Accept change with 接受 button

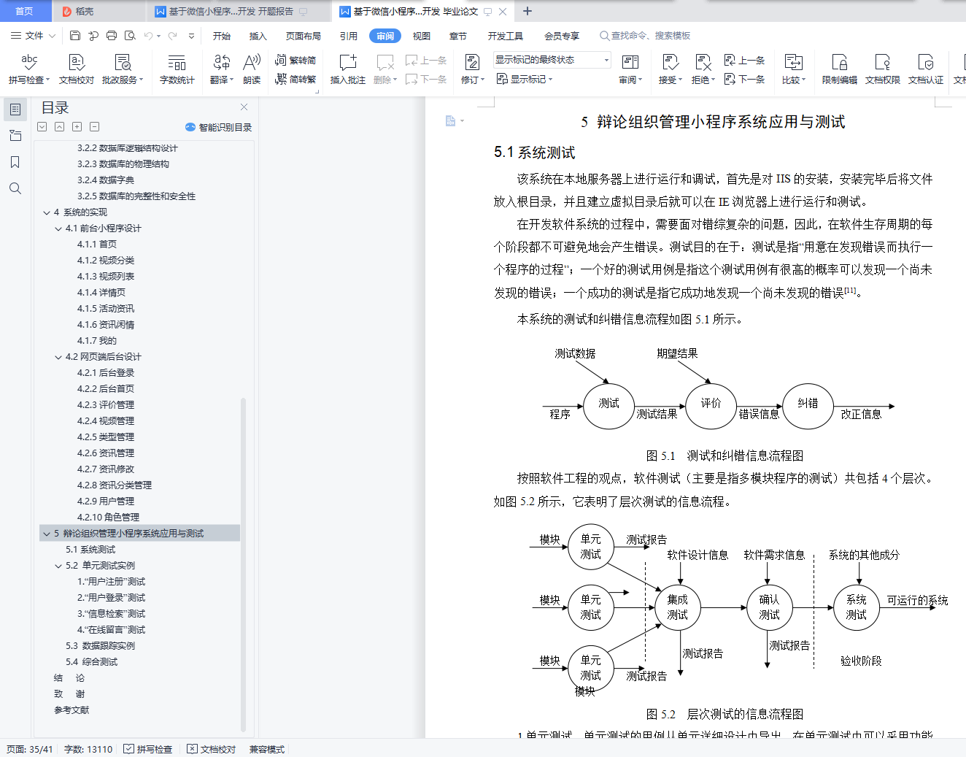pyautogui.click(x=670, y=69)
